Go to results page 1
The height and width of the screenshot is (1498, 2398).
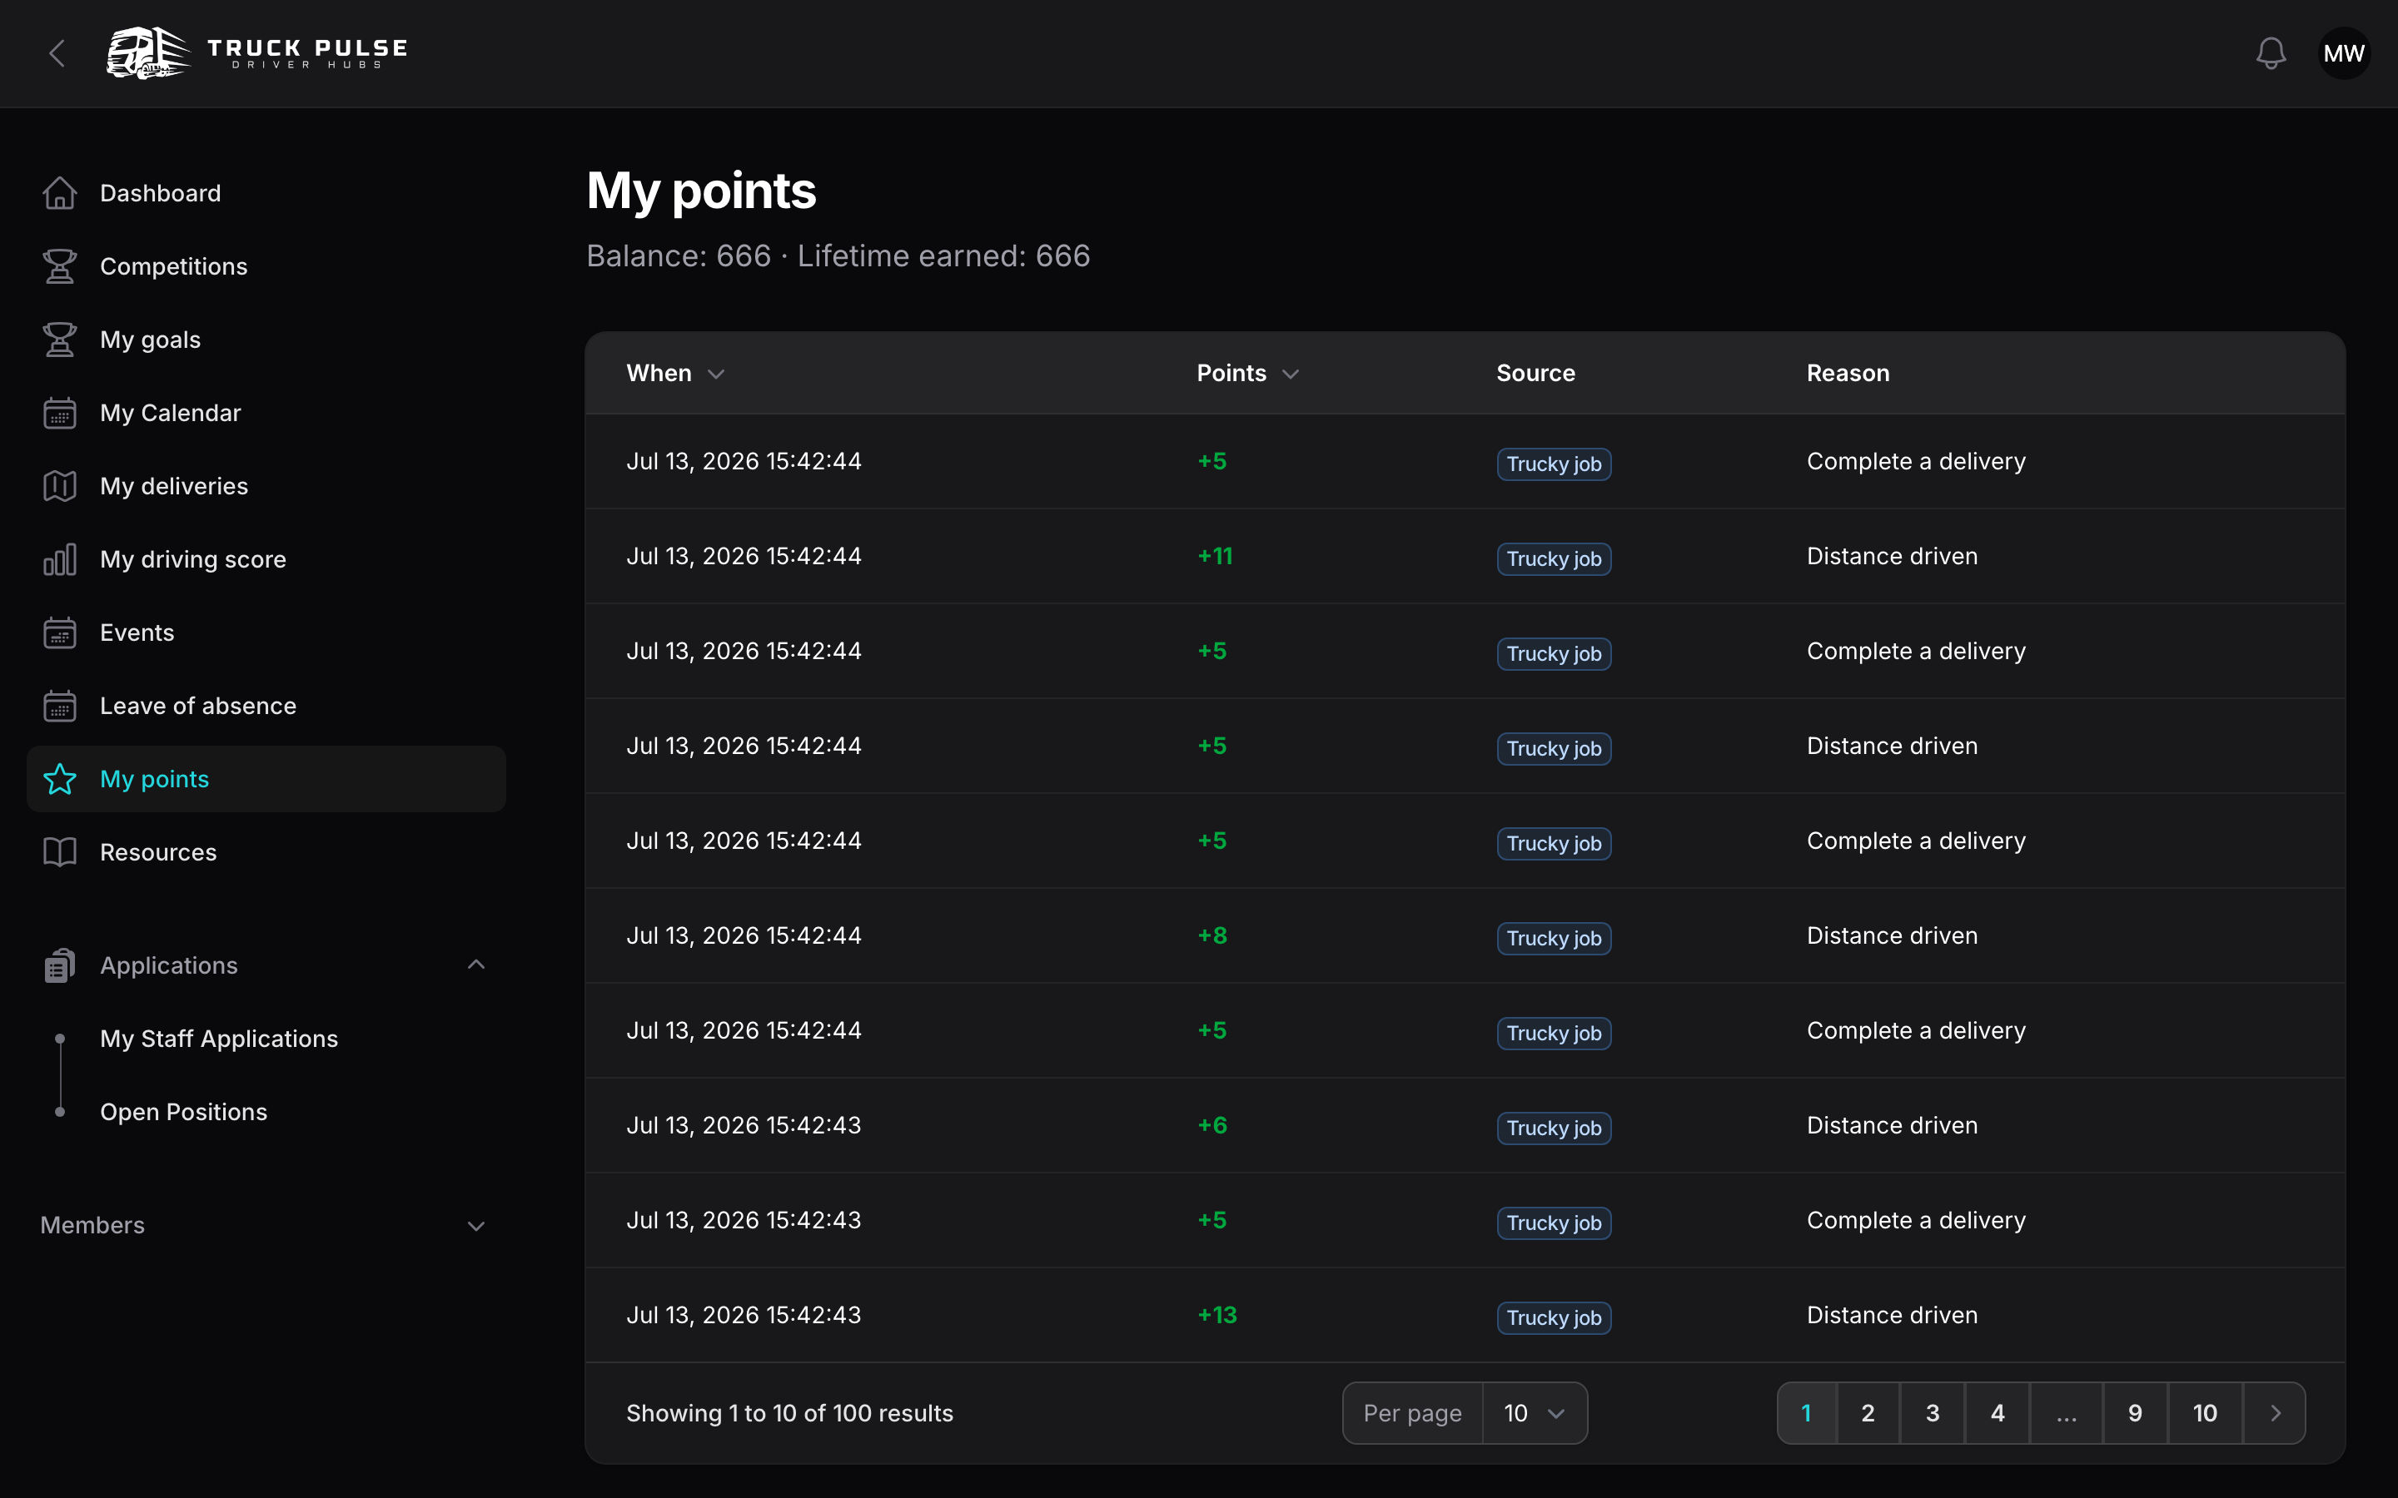click(x=1807, y=1413)
